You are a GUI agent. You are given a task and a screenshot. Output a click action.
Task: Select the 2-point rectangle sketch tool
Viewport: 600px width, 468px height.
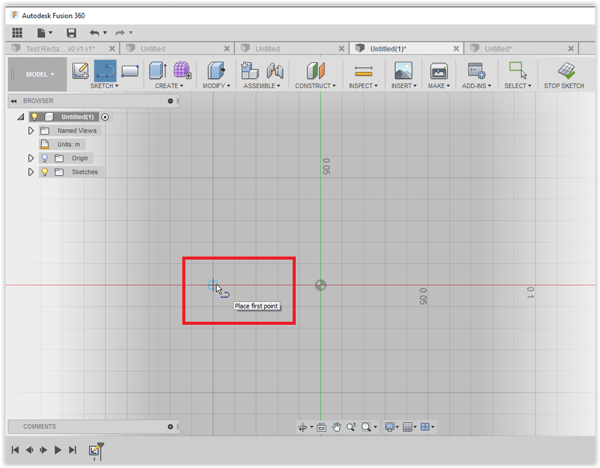(x=129, y=71)
